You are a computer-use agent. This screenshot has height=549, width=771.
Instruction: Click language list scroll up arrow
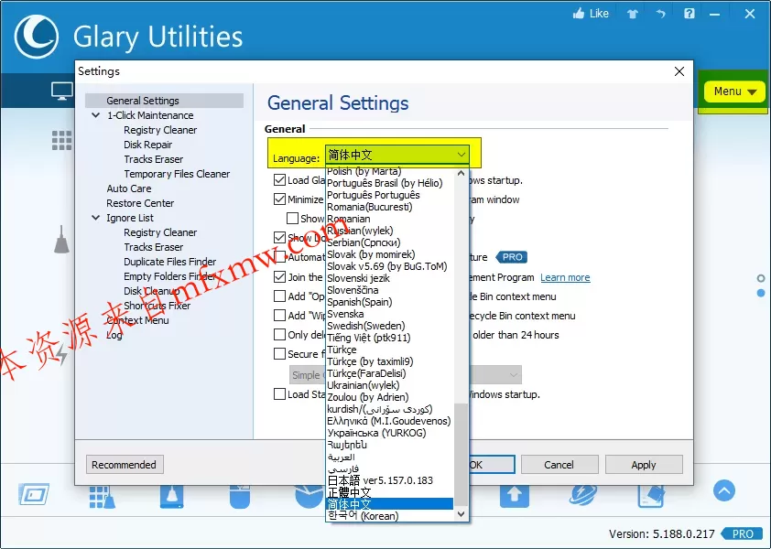[x=461, y=173]
